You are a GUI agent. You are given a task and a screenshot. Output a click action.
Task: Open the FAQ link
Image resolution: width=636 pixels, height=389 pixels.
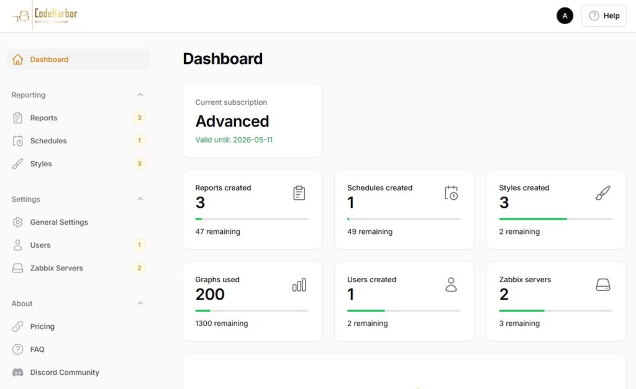coord(79,349)
